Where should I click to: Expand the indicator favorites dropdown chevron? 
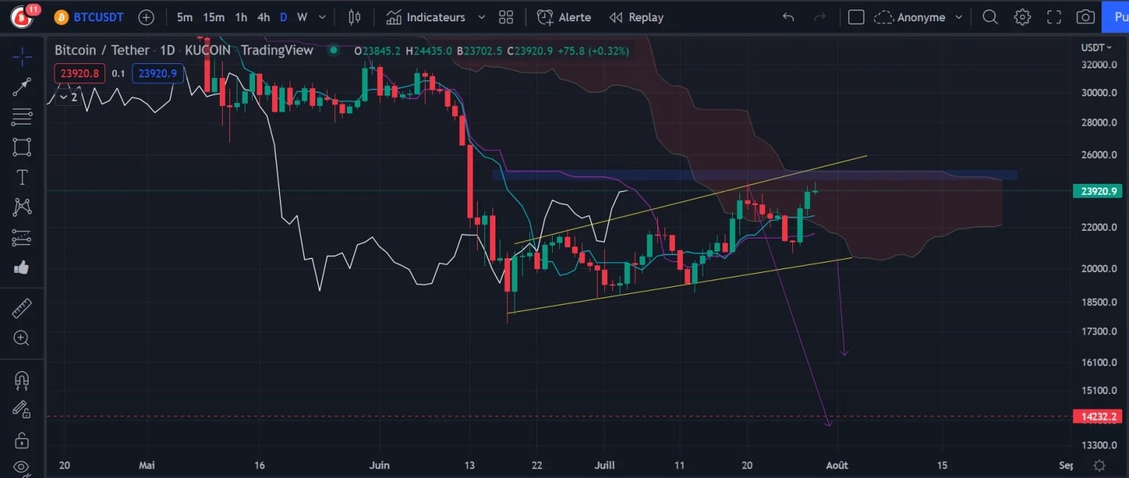pyautogui.click(x=481, y=17)
